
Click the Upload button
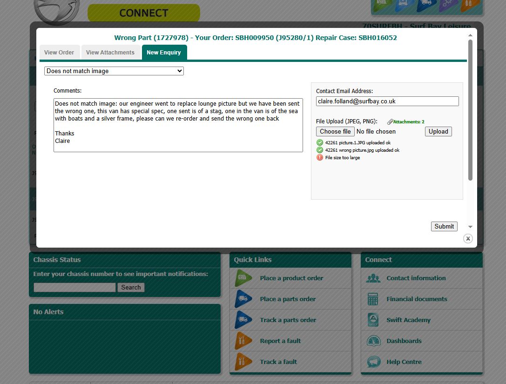438,132
